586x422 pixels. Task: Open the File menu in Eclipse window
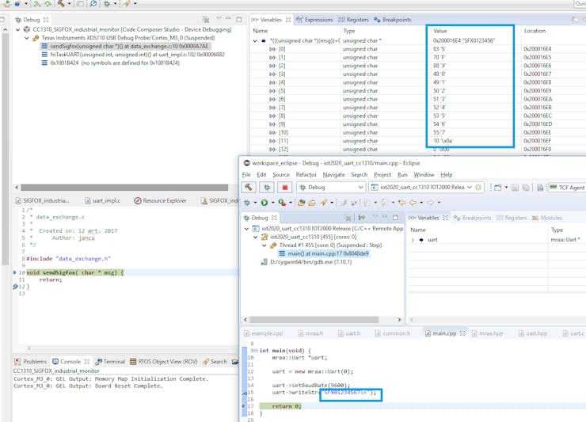(246, 174)
